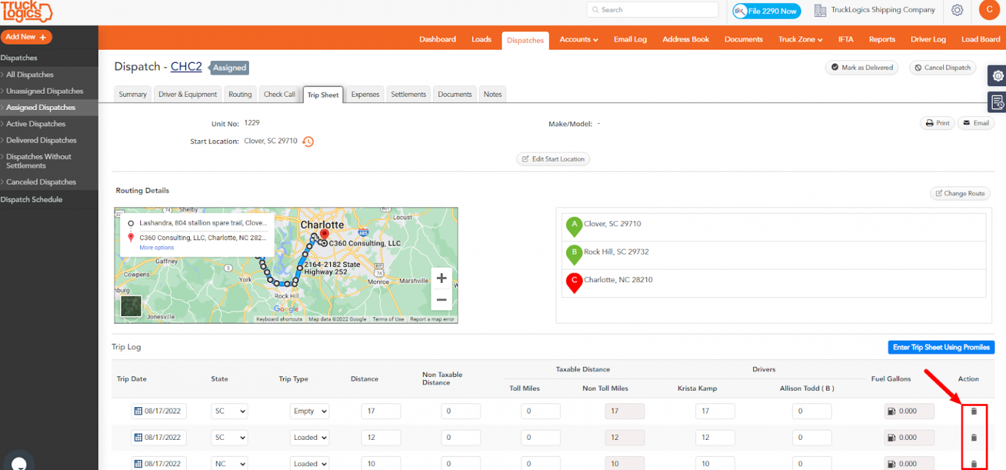
Task: Change the first row Trip Type from Empty
Action: pyautogui.click(x=309, y=411)
